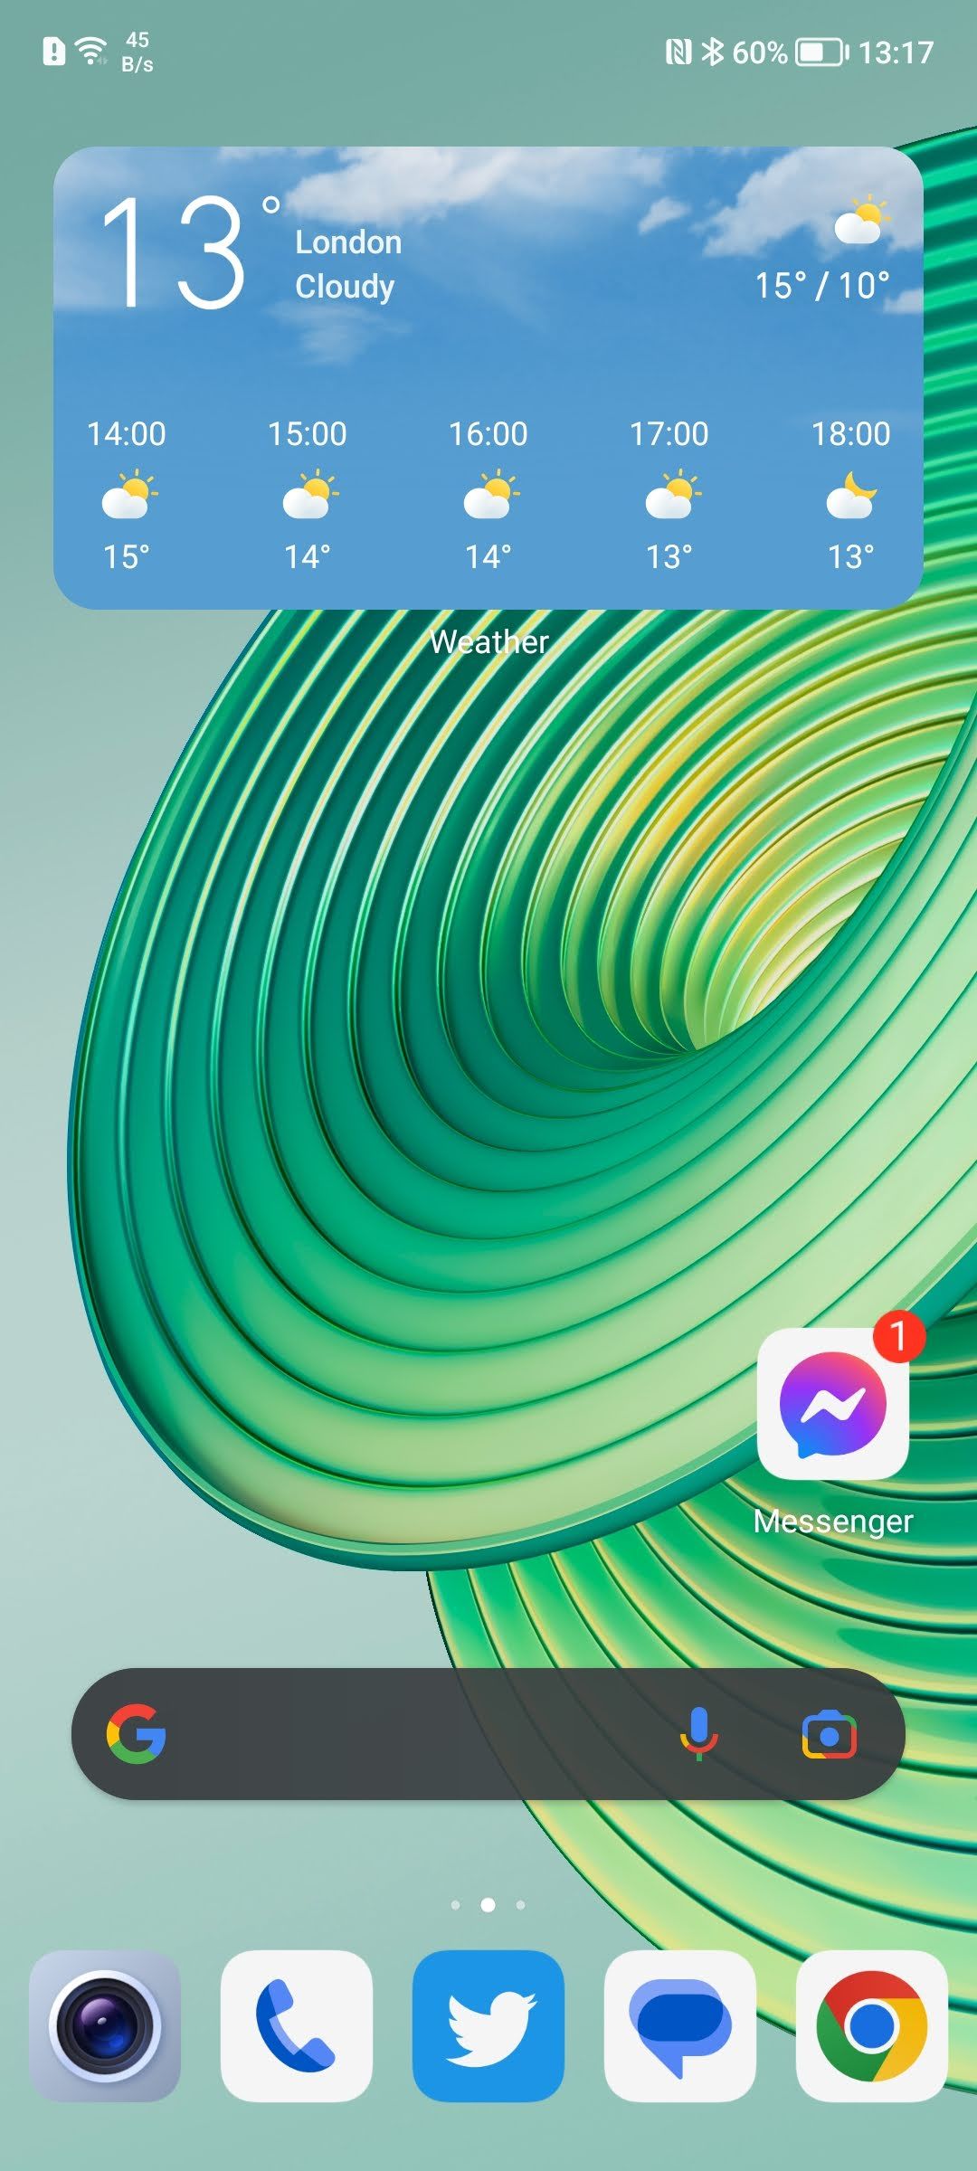
Task: Open the Twitter app
Action: [x=488, y=2026]
